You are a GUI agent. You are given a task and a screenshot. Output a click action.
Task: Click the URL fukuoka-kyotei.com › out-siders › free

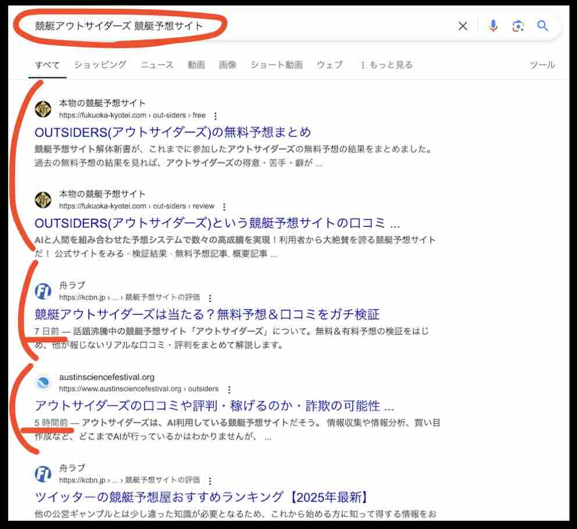(x=132, y=115)
